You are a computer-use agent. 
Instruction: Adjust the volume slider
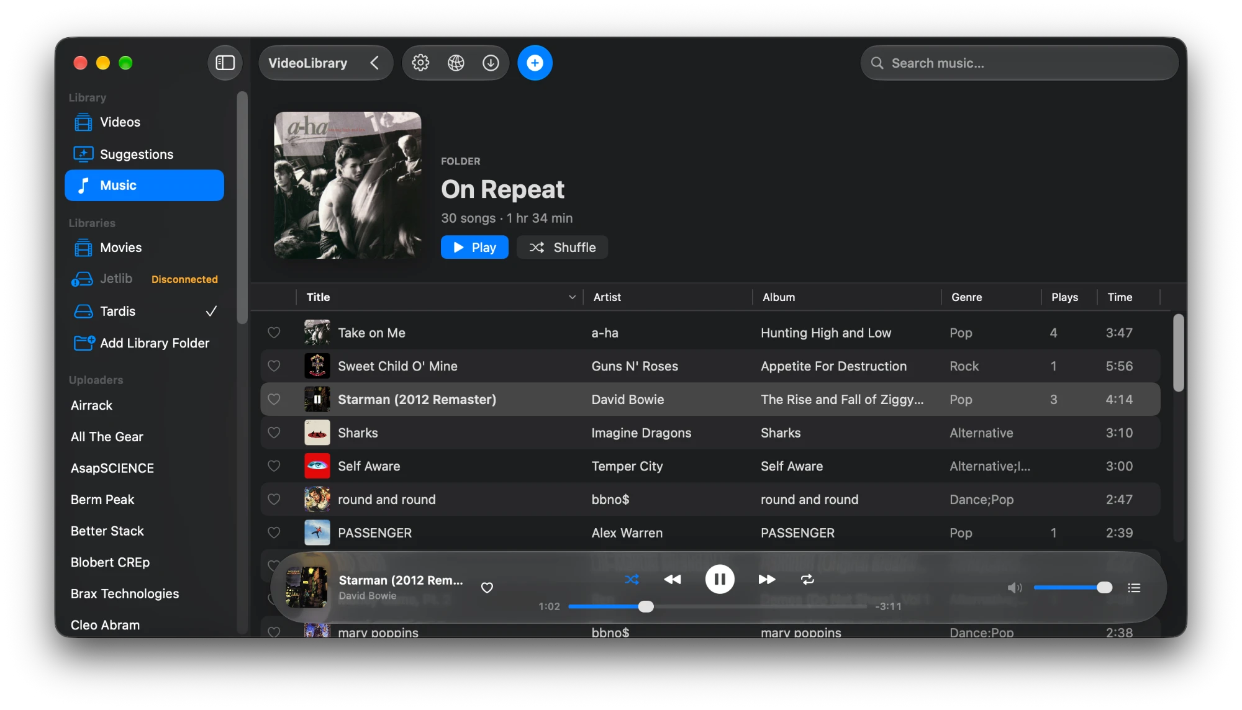1073,588
